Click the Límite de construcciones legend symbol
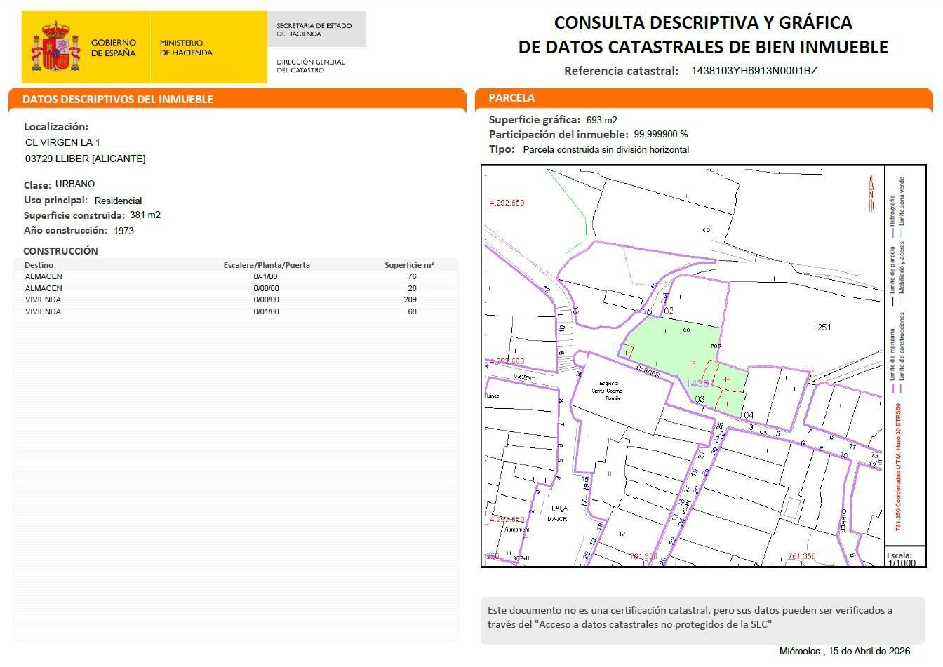 click(902, 387)
